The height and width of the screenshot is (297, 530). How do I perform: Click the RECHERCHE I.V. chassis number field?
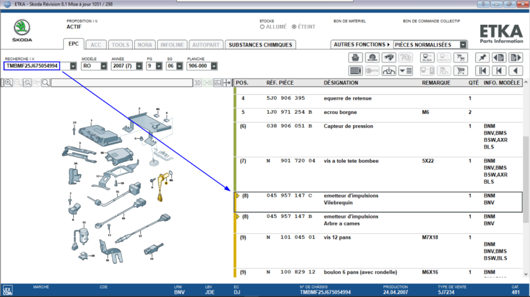[32, 66]
